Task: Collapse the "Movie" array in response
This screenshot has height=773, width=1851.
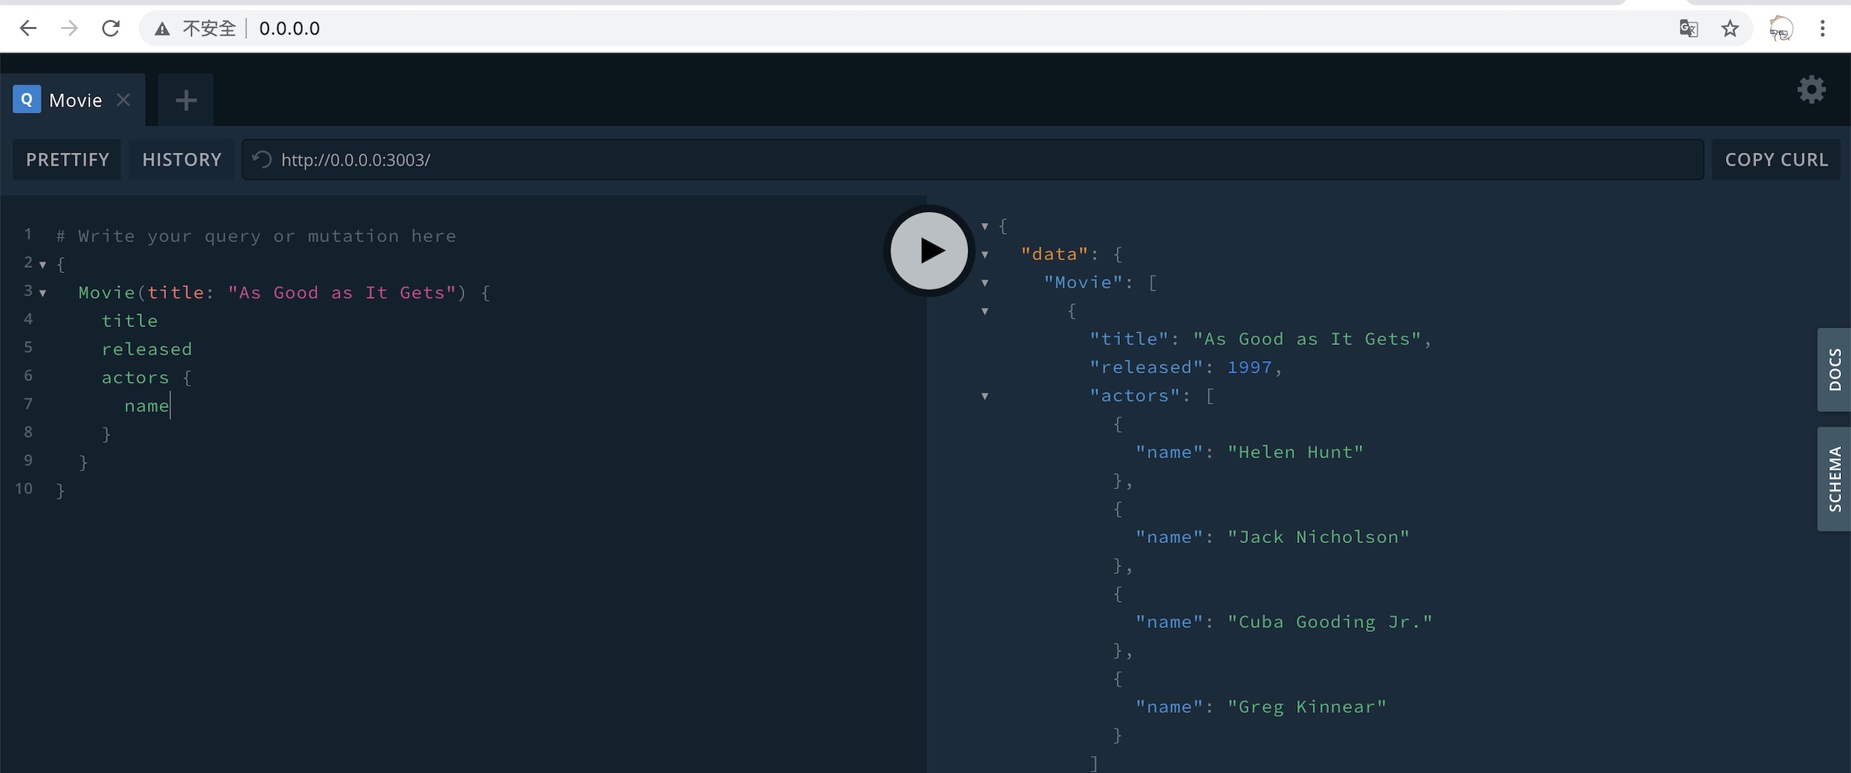Action: pos(985,283)
